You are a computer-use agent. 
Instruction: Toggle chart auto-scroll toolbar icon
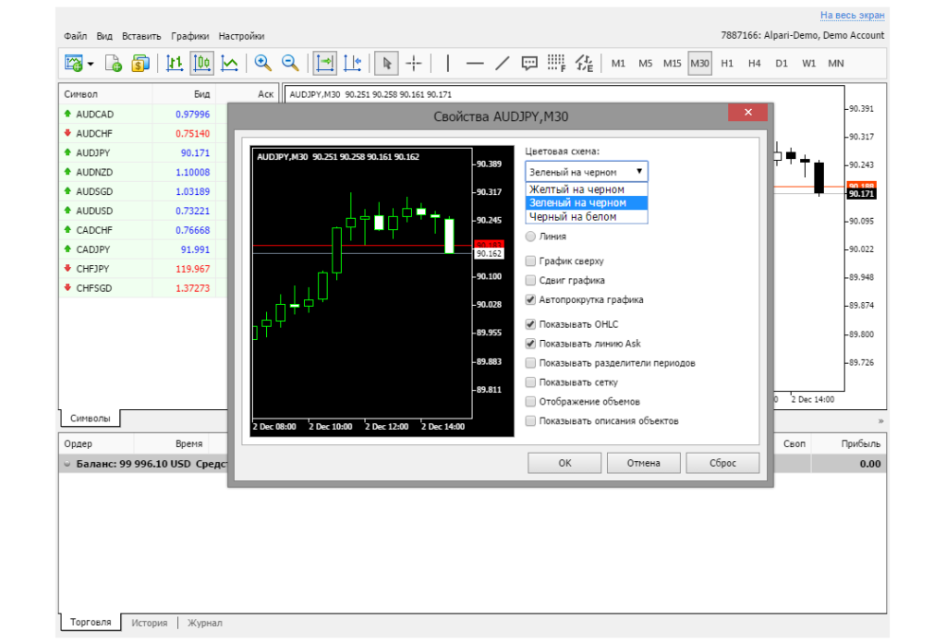coord(324,63)
